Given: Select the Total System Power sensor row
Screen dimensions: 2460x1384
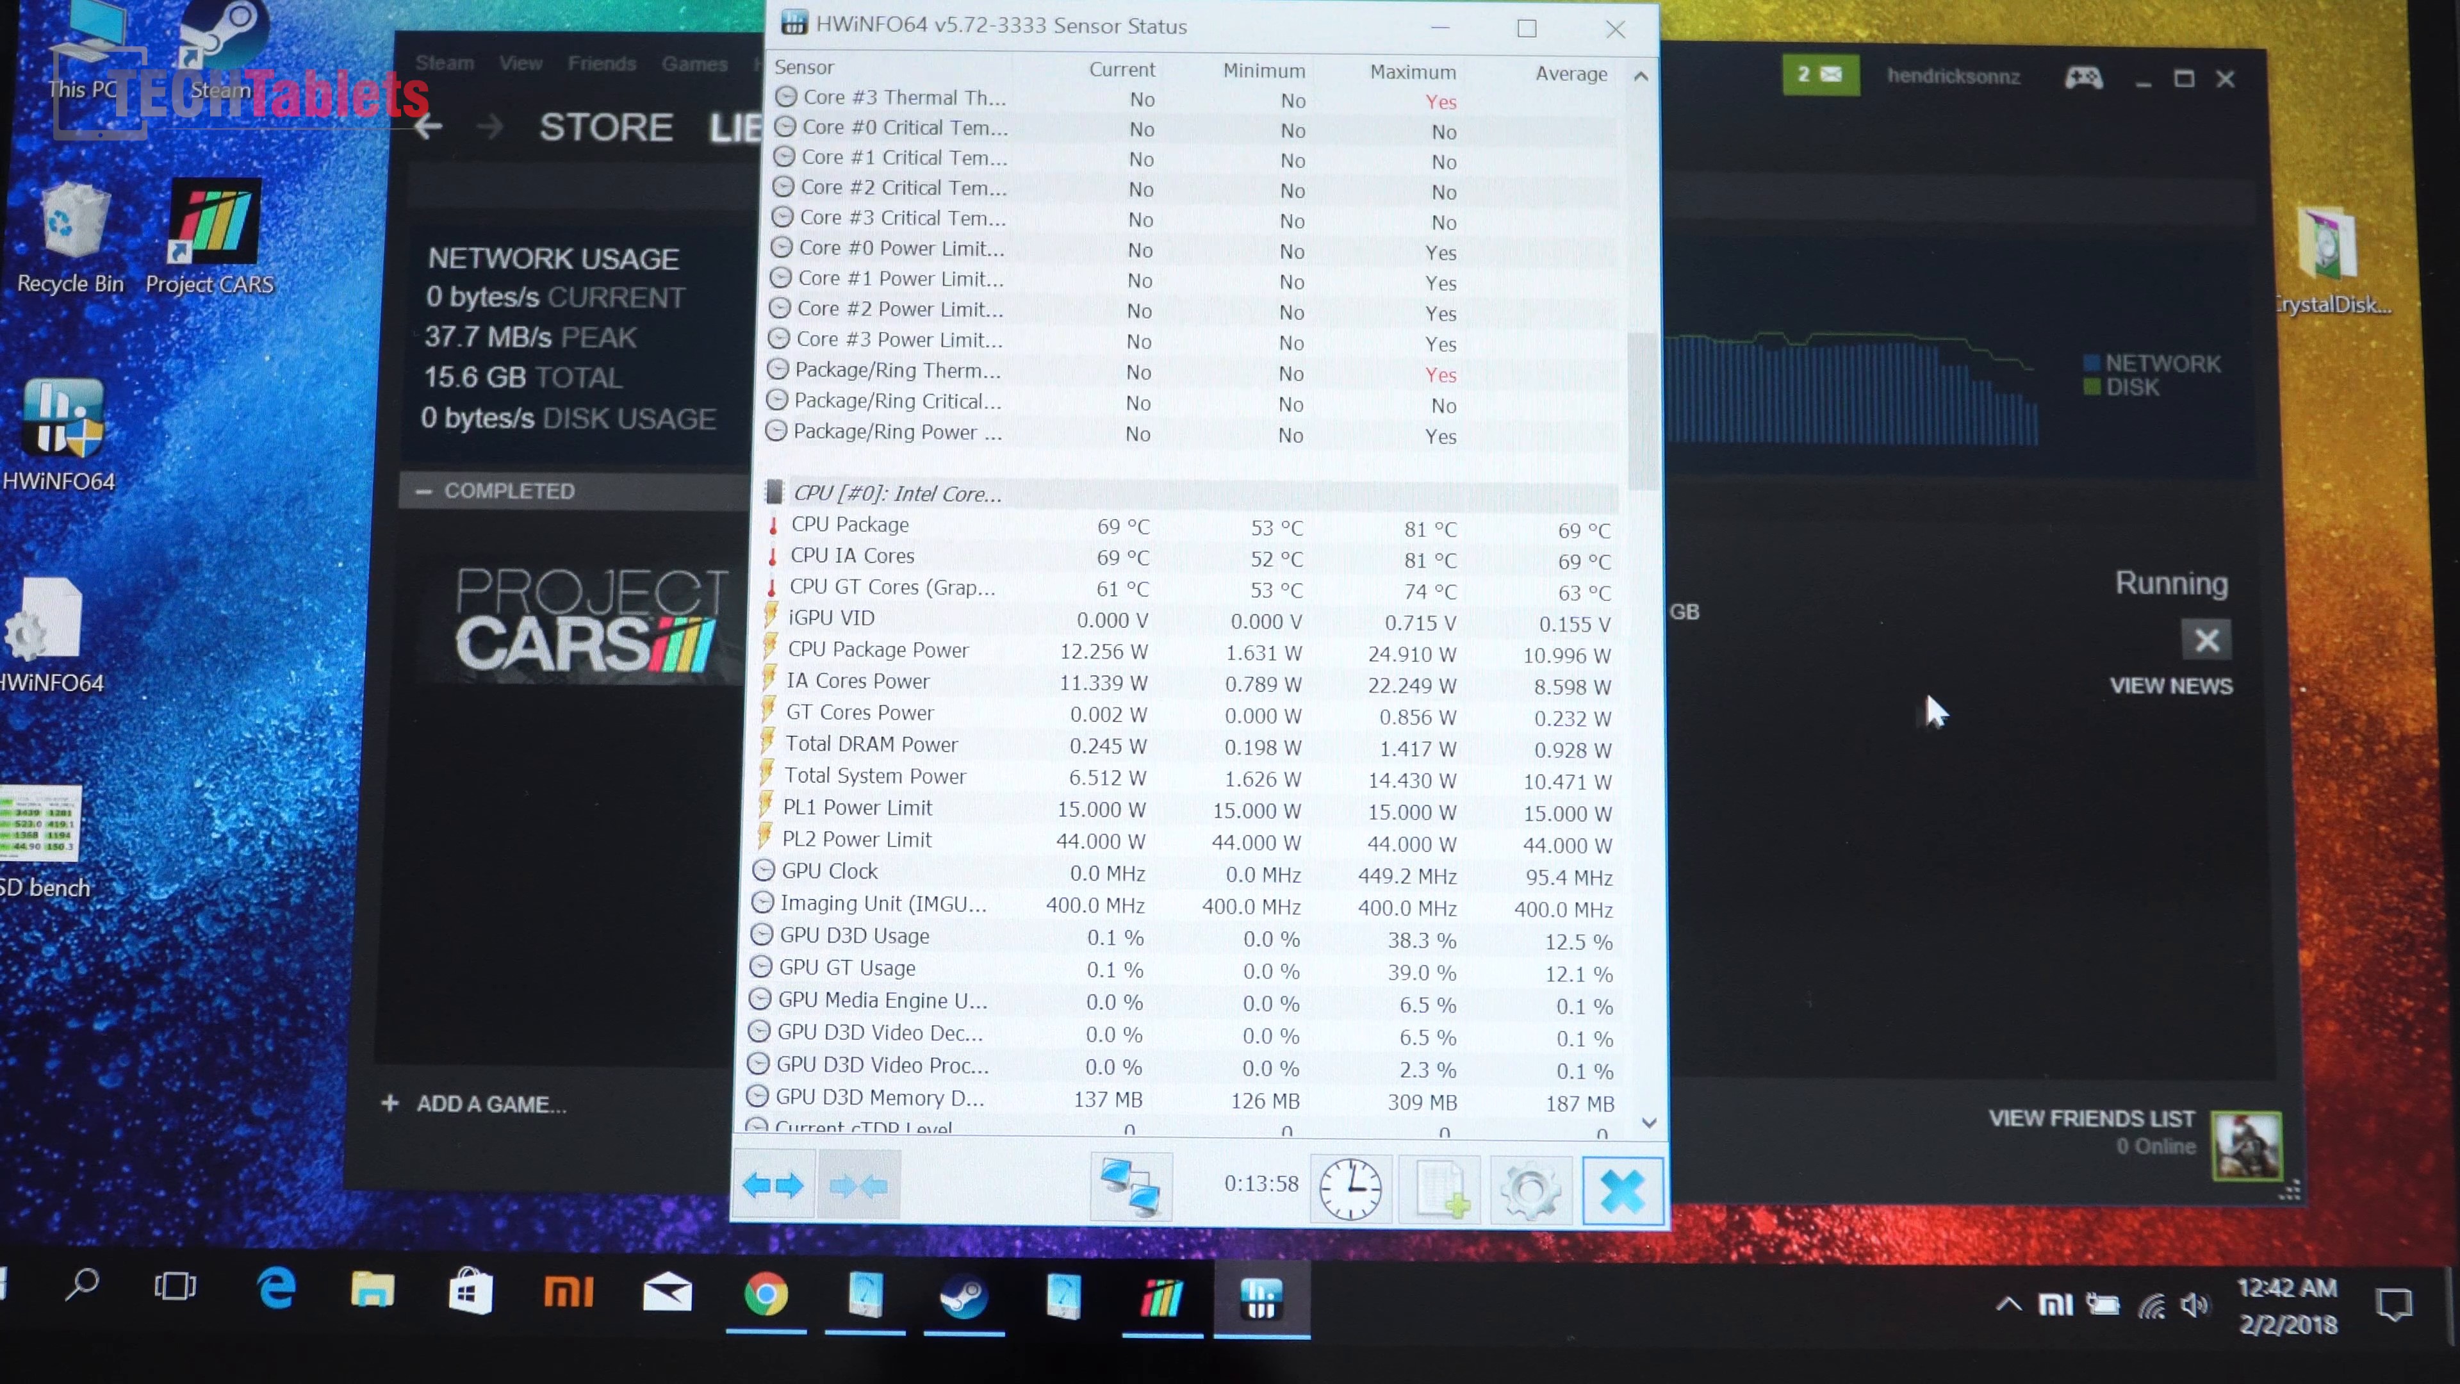Looking at the screenshot, I should coord(1188,777).
